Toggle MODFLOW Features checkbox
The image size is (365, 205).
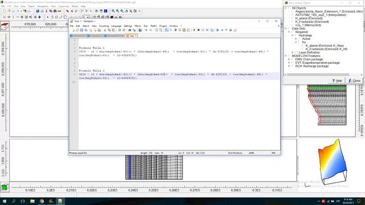point(290,56)
